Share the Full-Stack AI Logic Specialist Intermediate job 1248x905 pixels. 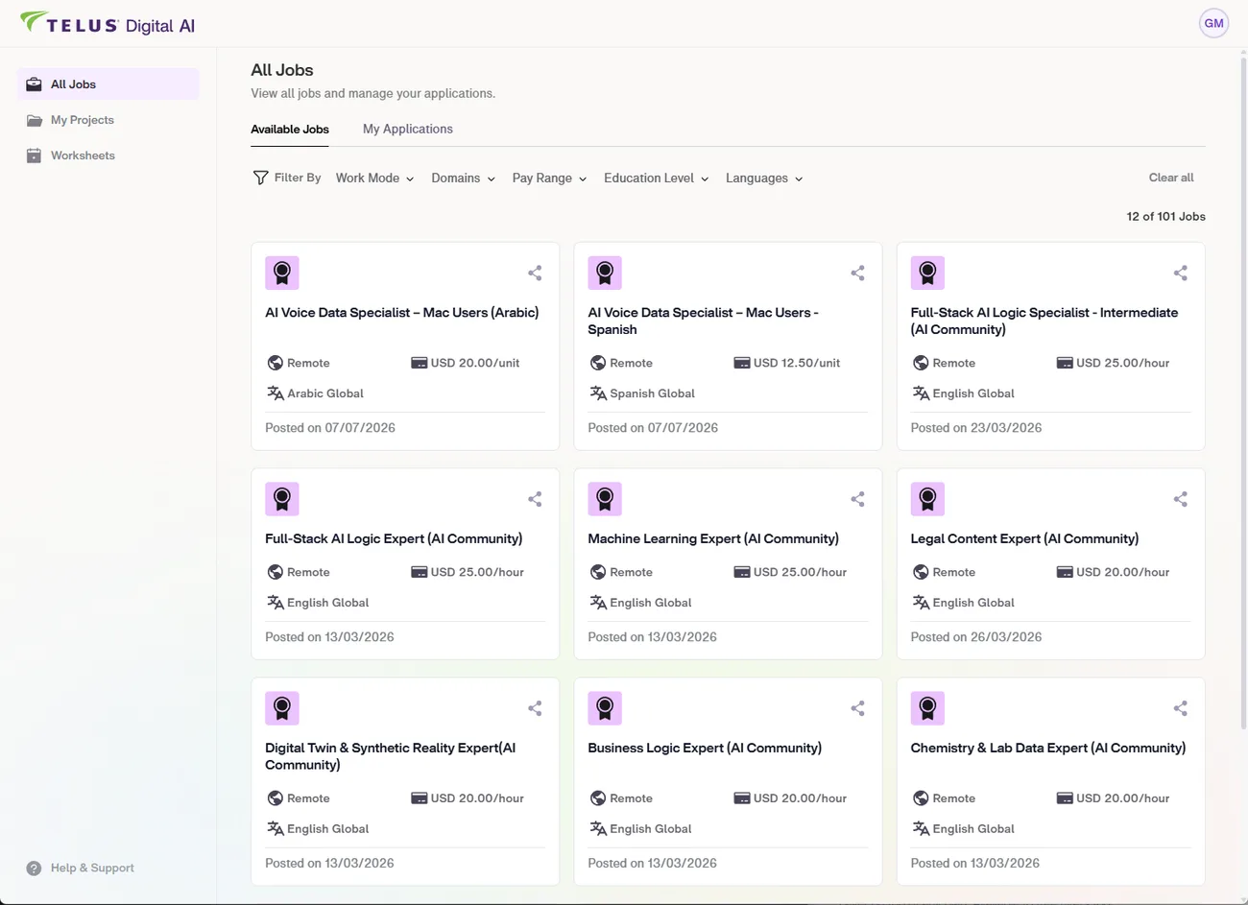1180,273
